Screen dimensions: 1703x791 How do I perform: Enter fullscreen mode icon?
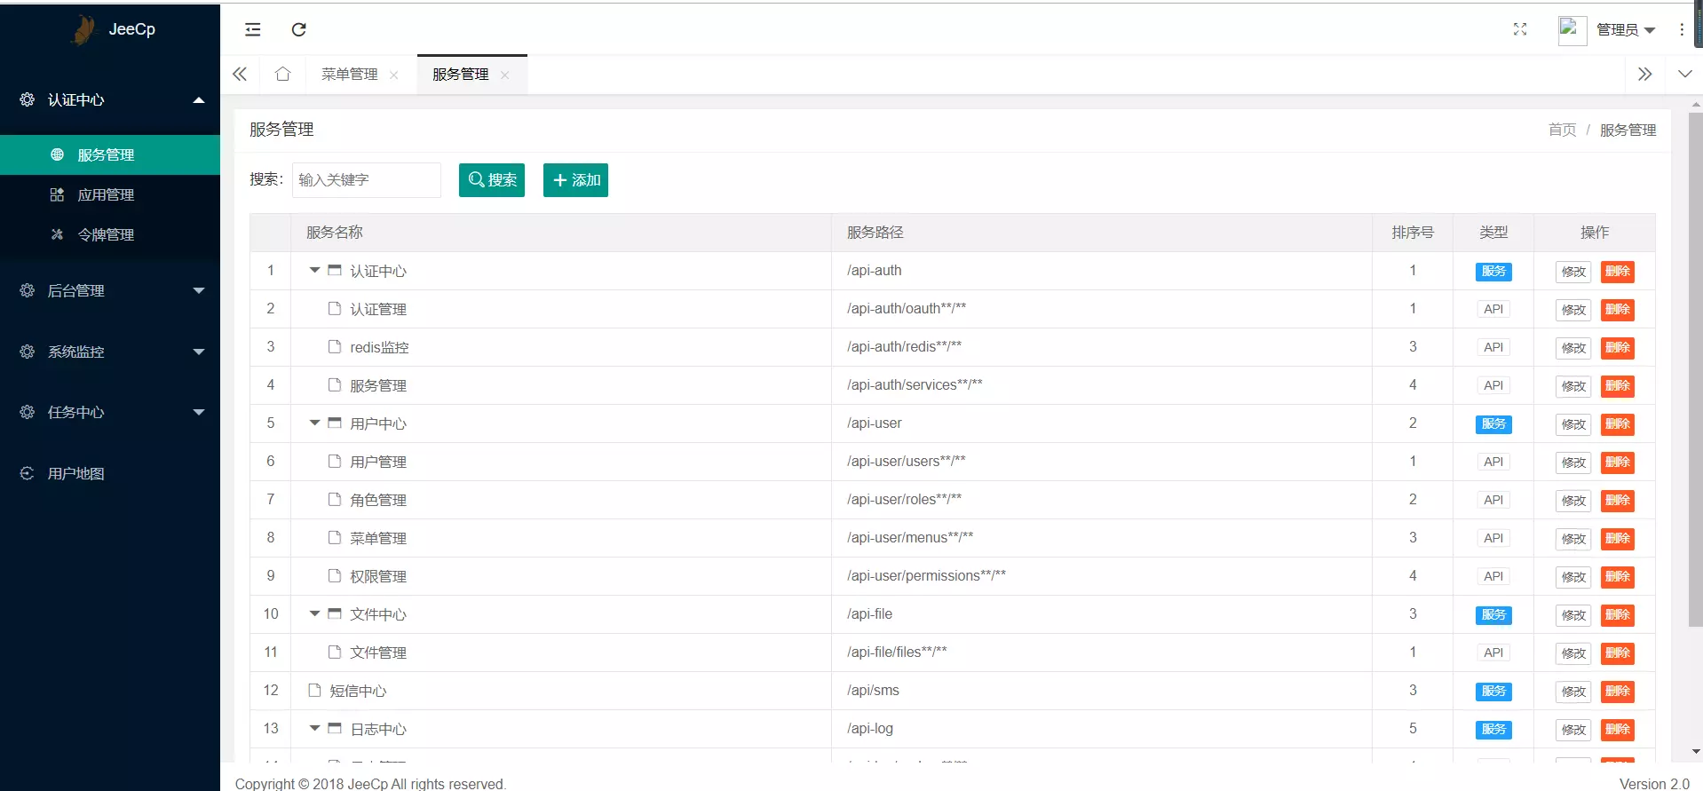pos(1520,29)
